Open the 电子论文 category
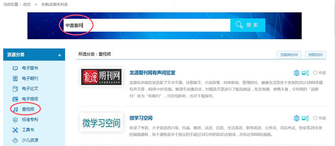The width and height of the screenshot is (335, 146). click(x=30, y=89)
